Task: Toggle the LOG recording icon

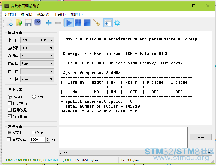Action: (37, 22)
